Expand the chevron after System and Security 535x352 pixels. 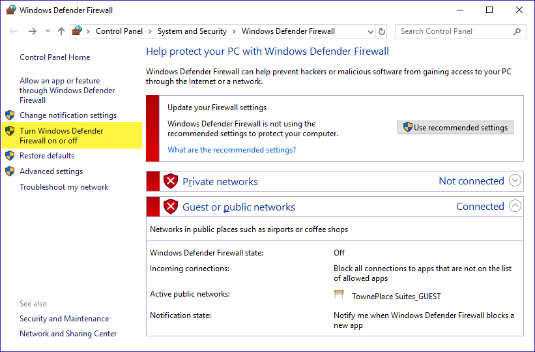tap(234, 32)
